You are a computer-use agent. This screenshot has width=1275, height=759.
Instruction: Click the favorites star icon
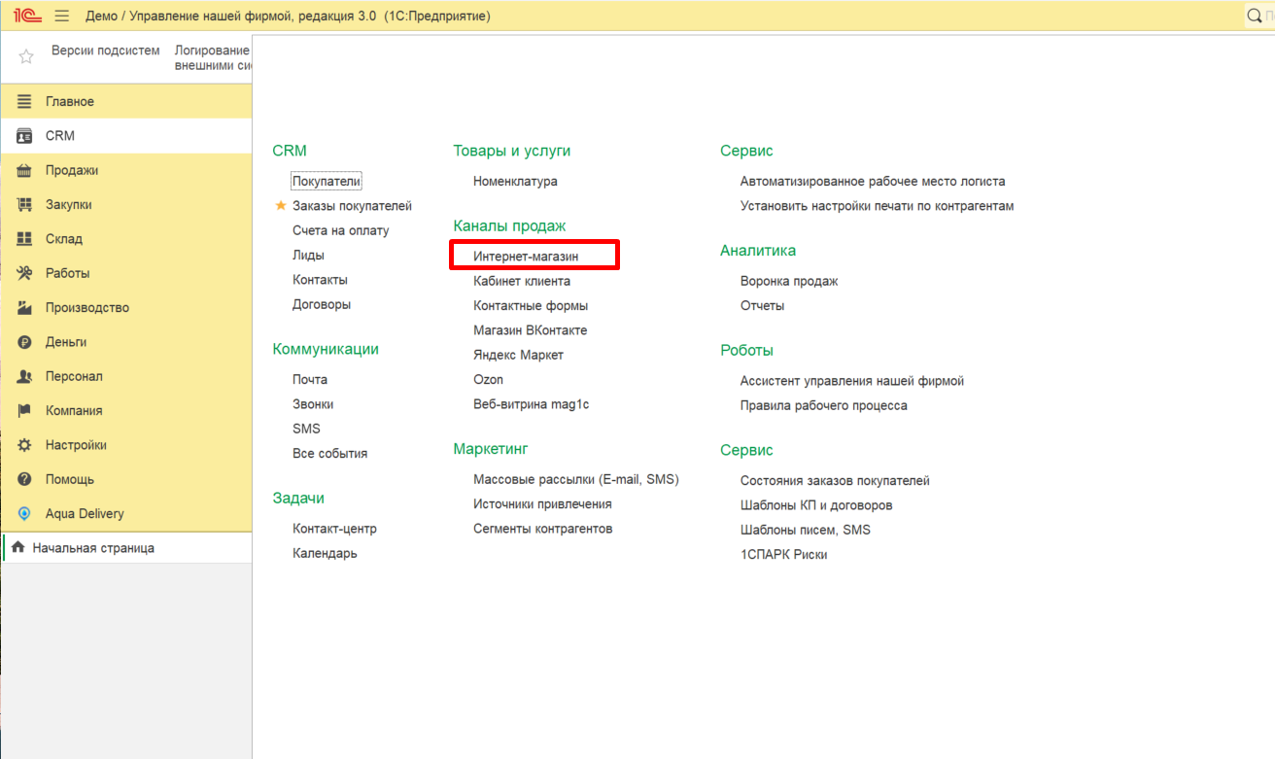(26, 56)
